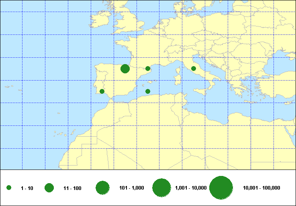This screenshot has width=296, height=206.
Task: Click the '11 - 100' legend label
Action: pyautogui.click(x=72, y=188)
